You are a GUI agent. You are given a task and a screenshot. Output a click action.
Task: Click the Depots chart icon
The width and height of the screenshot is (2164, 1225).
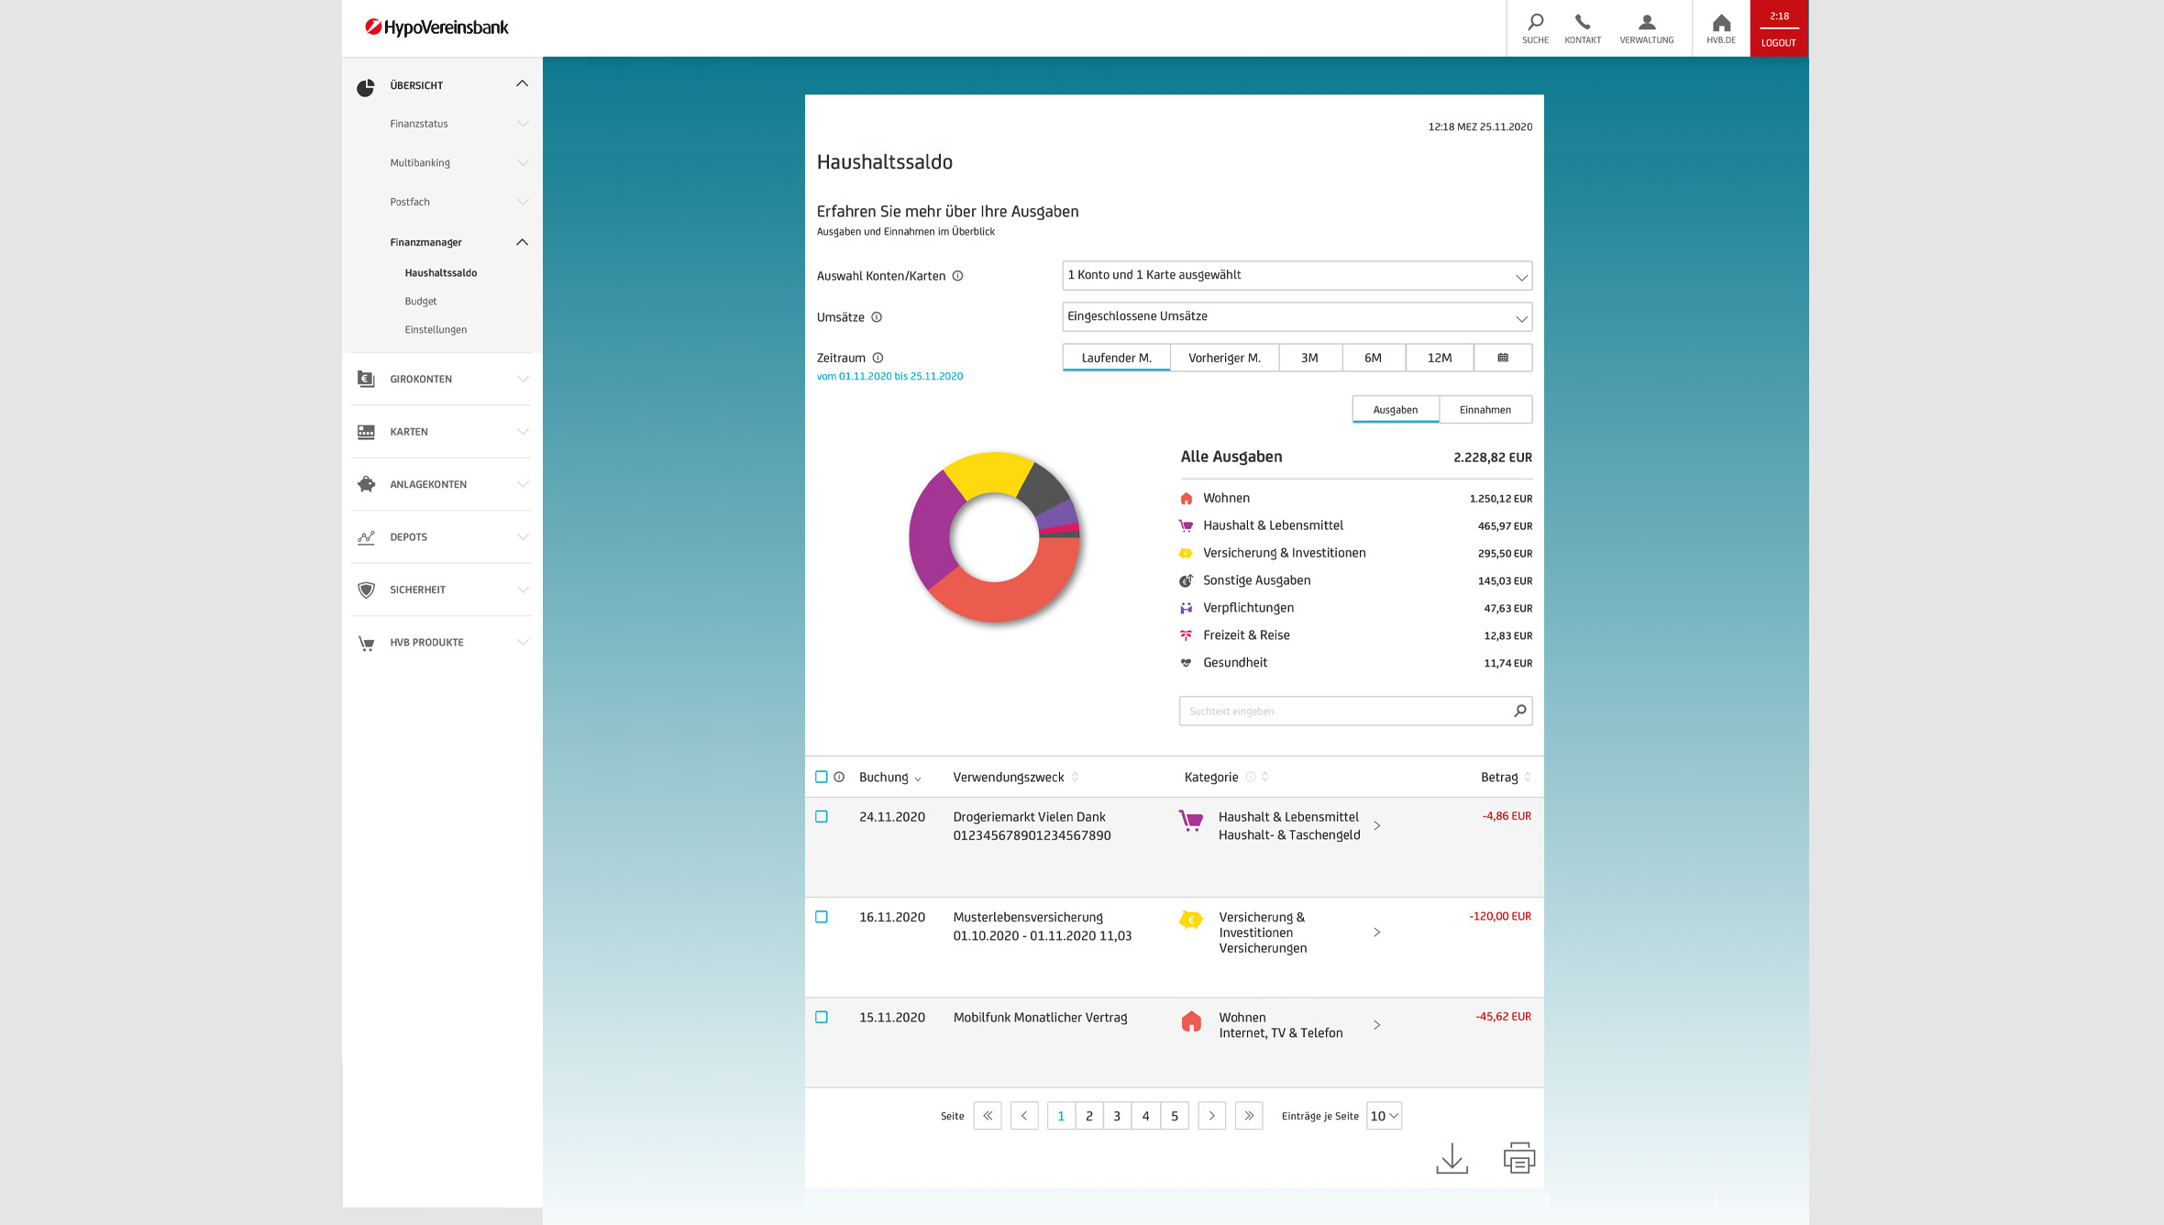366,537
